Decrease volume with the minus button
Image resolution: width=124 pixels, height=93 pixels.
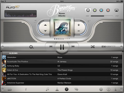(x=79, y=31)
